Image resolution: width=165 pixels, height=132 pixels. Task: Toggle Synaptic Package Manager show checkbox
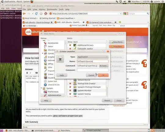click(70, 87)
